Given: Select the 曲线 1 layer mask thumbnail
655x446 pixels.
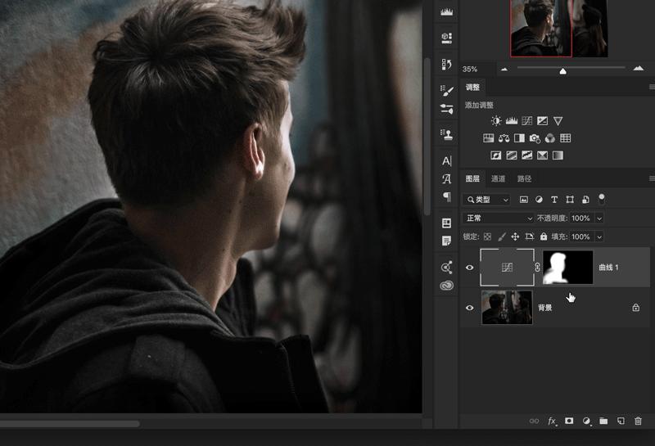Looking at the screenshot, I should click(x=567, y=268).
